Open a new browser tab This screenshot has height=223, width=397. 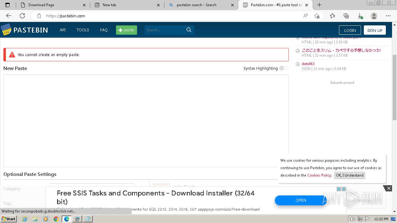tap(319, 5)
